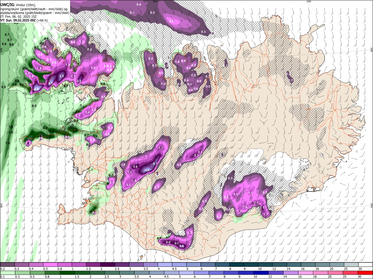
Task: Select the 'VT: Sun. 09.02.2025 09Z' valid time line
Action: (x=17, y=20)
